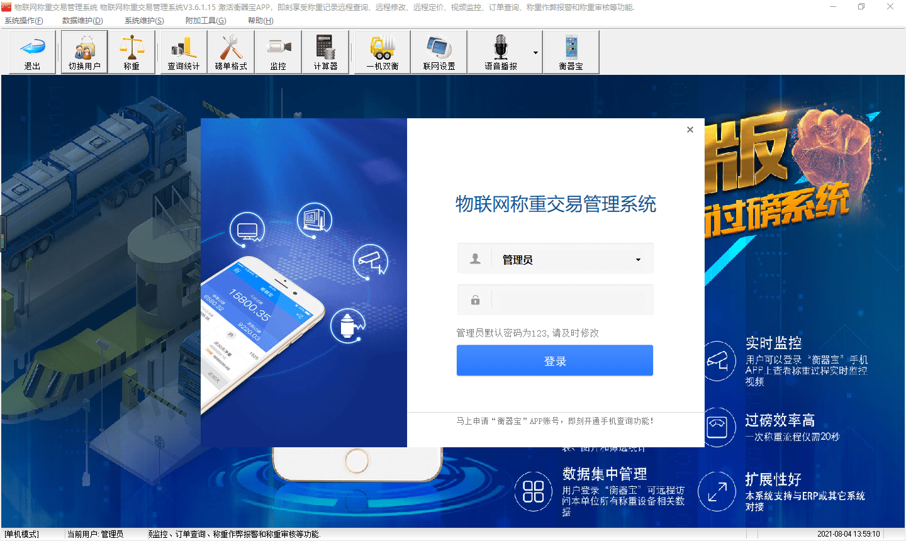Screen dimensions: 906x541
Task: Click the blue 登录 login button
Action: click(x=555, y=360)
